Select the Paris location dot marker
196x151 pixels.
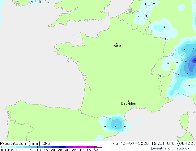tap(117, 43)
